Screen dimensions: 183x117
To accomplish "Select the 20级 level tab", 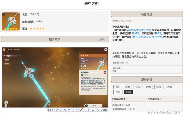I will coord(127,87).
